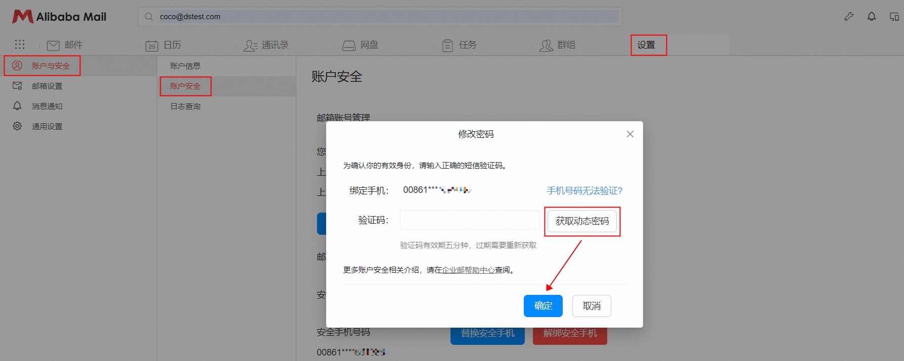Open the 设置 tab

(646, 45)
